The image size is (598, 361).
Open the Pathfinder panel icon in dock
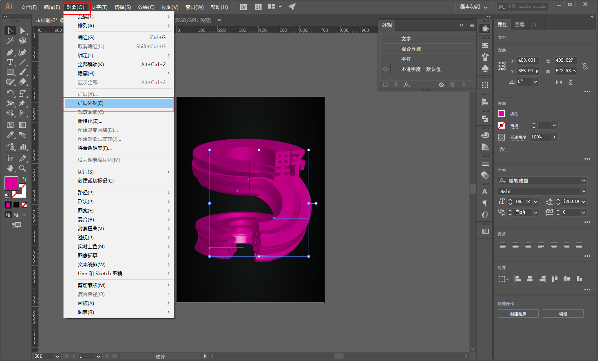(x=485, y=118)
